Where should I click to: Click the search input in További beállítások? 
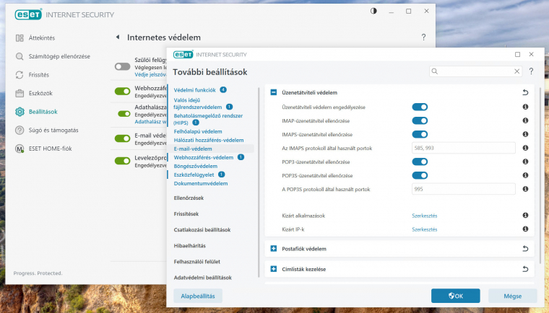click(475, 71)
